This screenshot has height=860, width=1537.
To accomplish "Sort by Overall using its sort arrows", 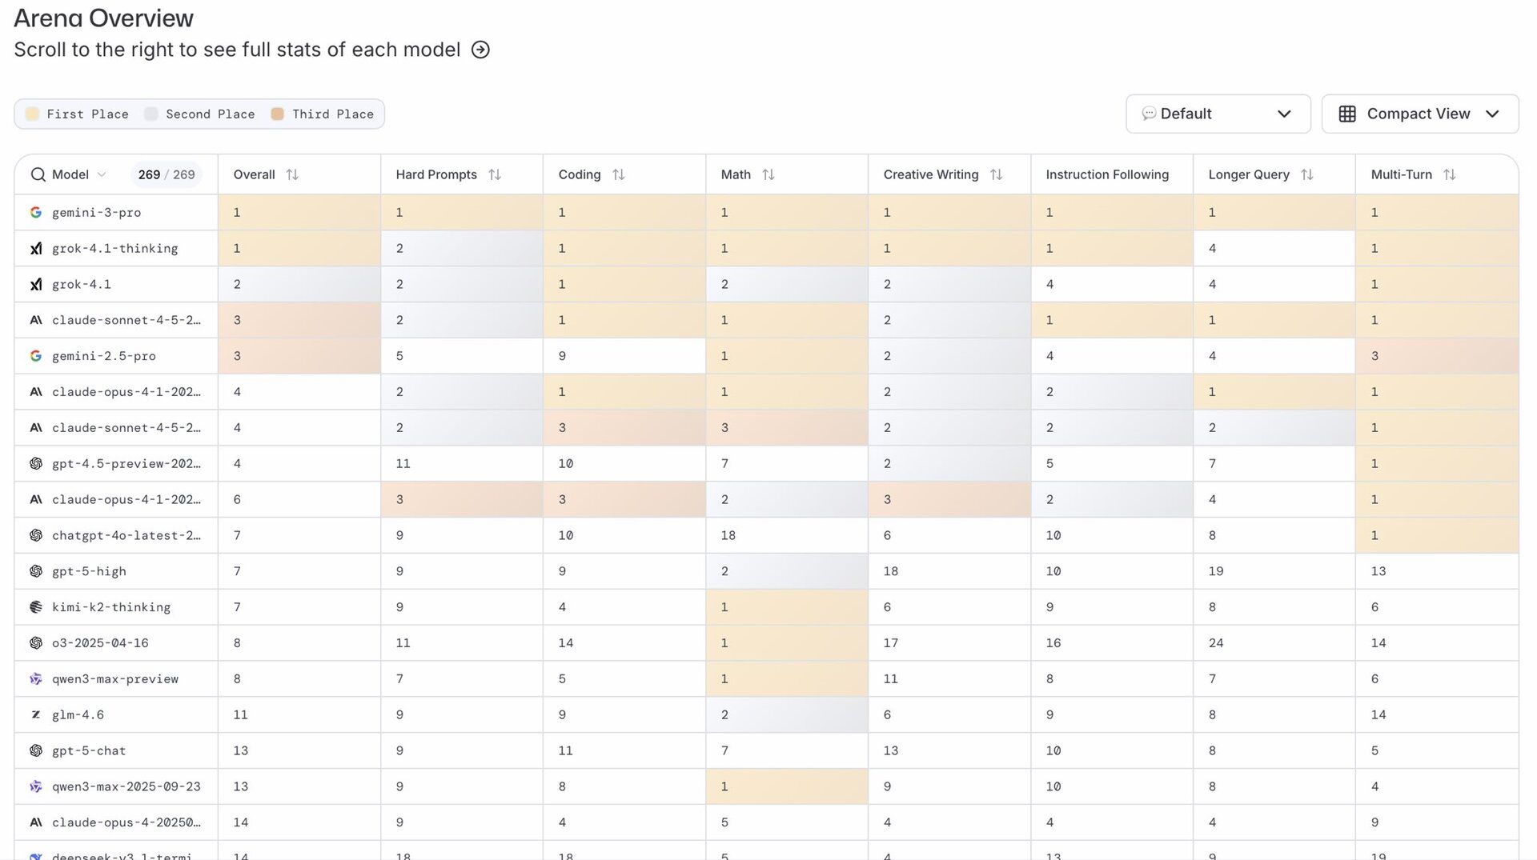I will [x=292, y=174].
